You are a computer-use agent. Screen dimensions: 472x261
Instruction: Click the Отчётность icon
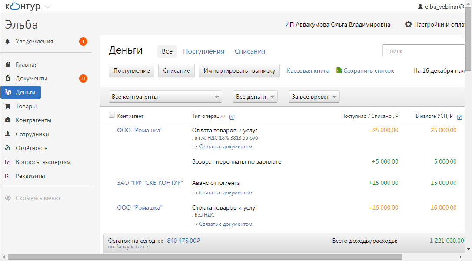coord(8,147)
